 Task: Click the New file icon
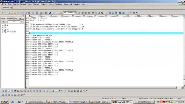tap(9, 13)
